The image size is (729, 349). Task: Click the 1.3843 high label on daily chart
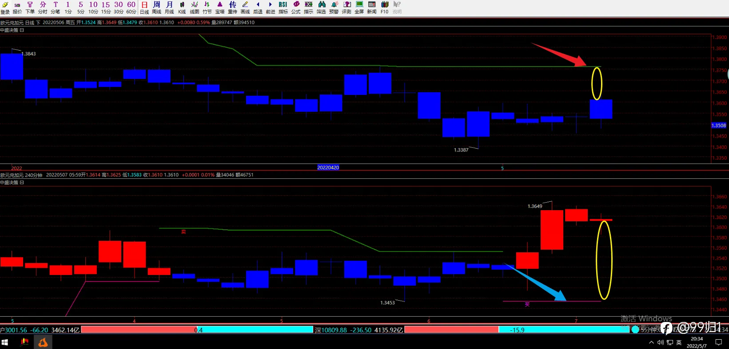pos(29,54)
